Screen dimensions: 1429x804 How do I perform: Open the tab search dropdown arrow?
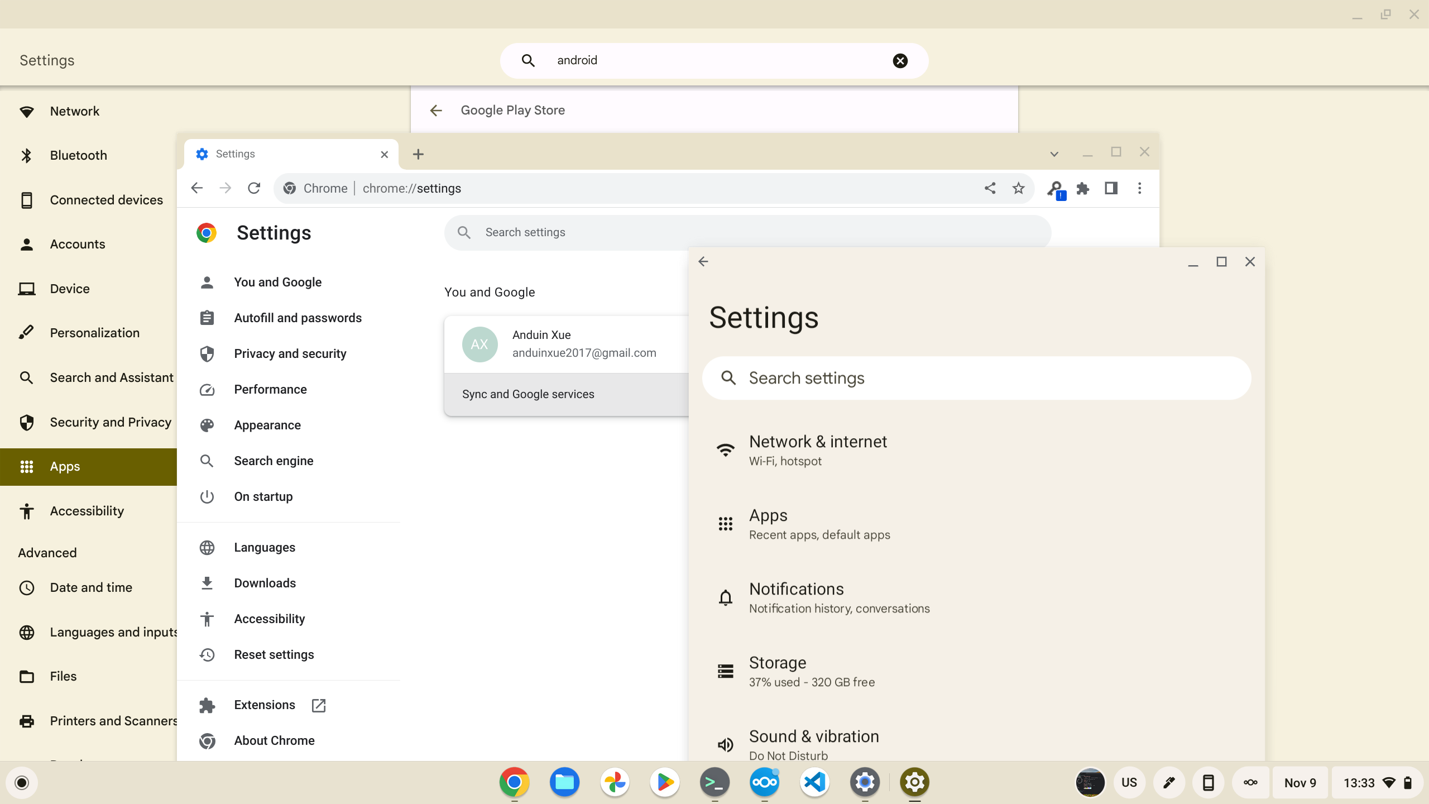1054,154
